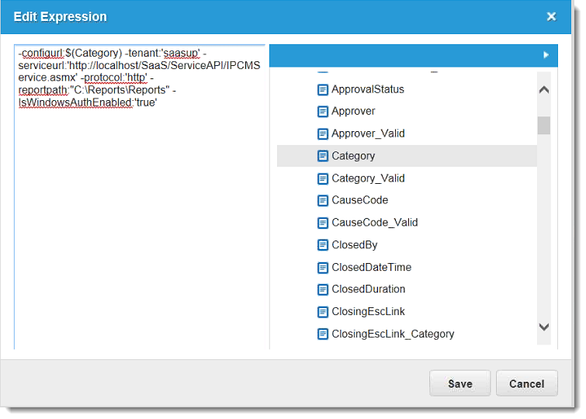The width and height of the screenshot is (586, 419).
Task: Click the icon next to ClosedDateTime
Action: (x=323, y=268)
